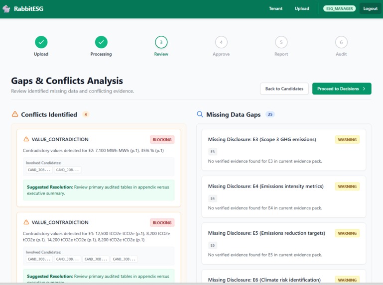This screenshot has height=285, width=383.
Task: Click the Upload step label
Action: (41, 54)
